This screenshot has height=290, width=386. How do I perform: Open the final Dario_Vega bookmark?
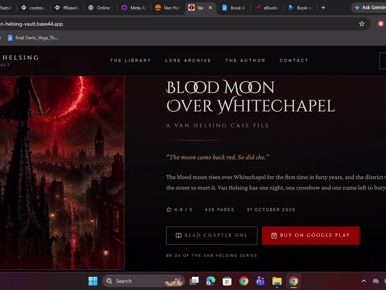point(33,38)
